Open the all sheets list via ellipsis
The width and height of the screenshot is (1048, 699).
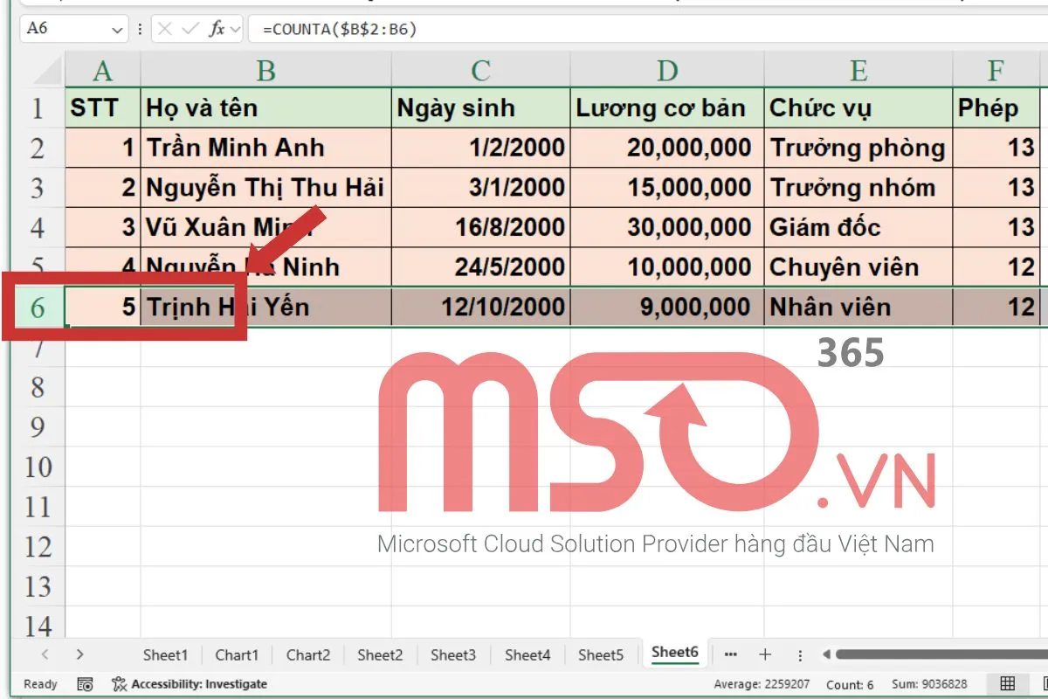[x=730, y=654]
